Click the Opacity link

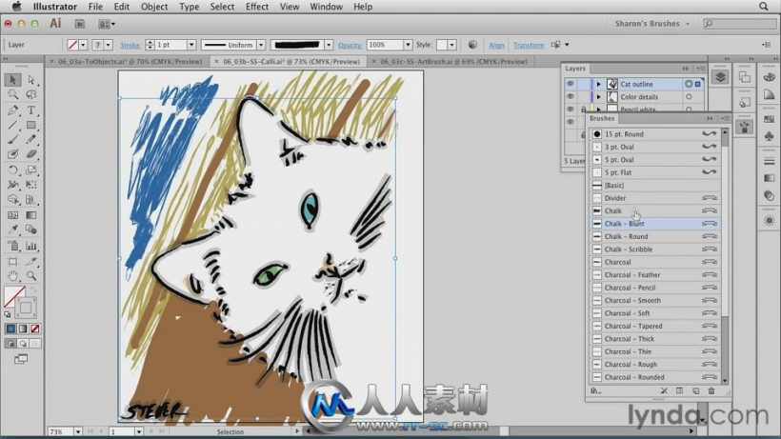350,45
